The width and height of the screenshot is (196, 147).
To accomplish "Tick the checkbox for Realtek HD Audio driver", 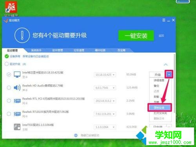I will tap(9, 87).
